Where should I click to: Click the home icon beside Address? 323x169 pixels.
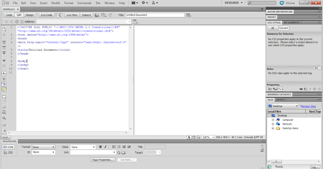coord(22,21)
